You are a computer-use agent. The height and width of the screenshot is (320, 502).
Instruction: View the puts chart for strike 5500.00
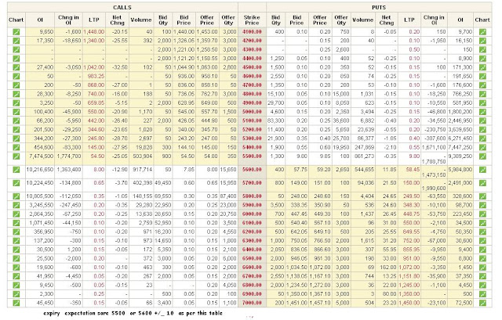482,156
